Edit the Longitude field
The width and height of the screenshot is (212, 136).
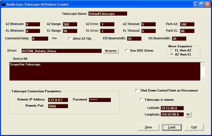pos(172,114)
